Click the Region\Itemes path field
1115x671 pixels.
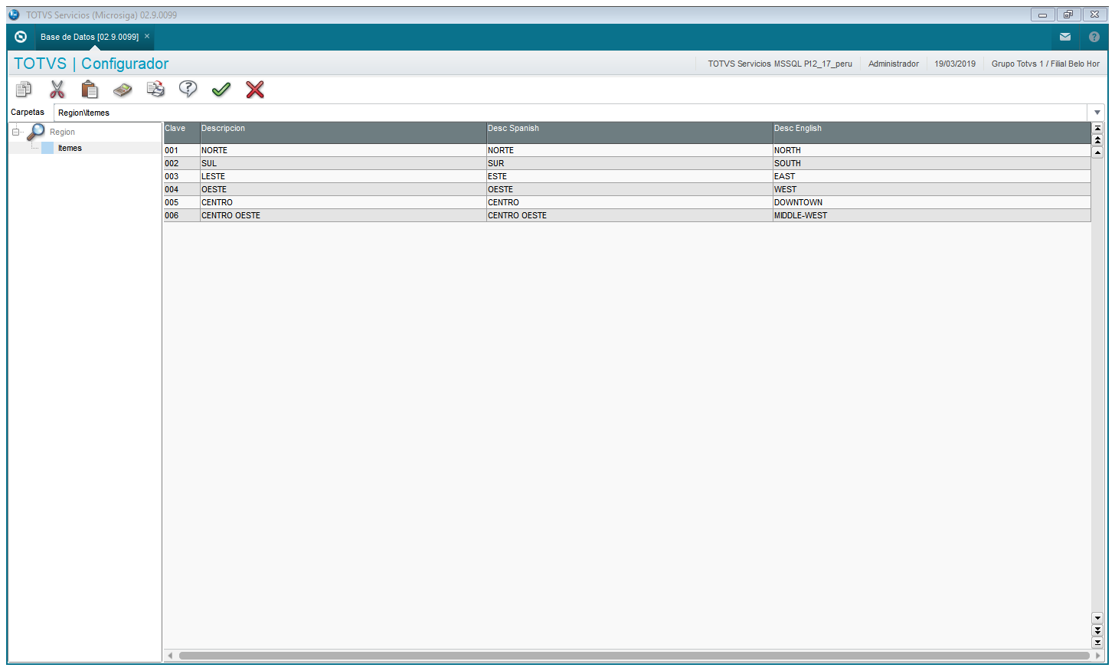(571, 113)
